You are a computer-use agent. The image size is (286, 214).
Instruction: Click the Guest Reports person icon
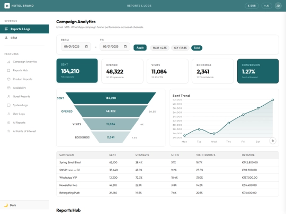(x=8, y=97)
